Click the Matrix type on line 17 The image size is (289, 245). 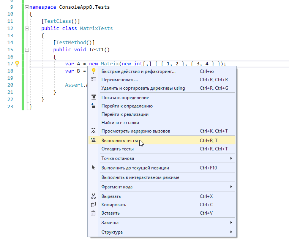click(110, 64)
